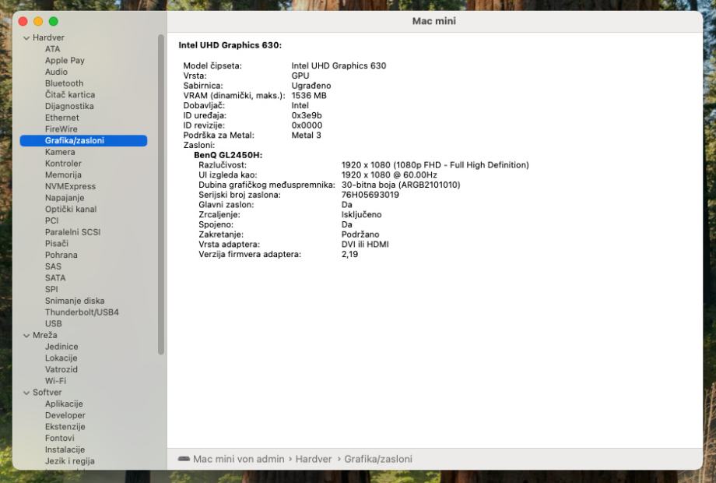
Task: Click Softver section label
Action: coord(47,392)
